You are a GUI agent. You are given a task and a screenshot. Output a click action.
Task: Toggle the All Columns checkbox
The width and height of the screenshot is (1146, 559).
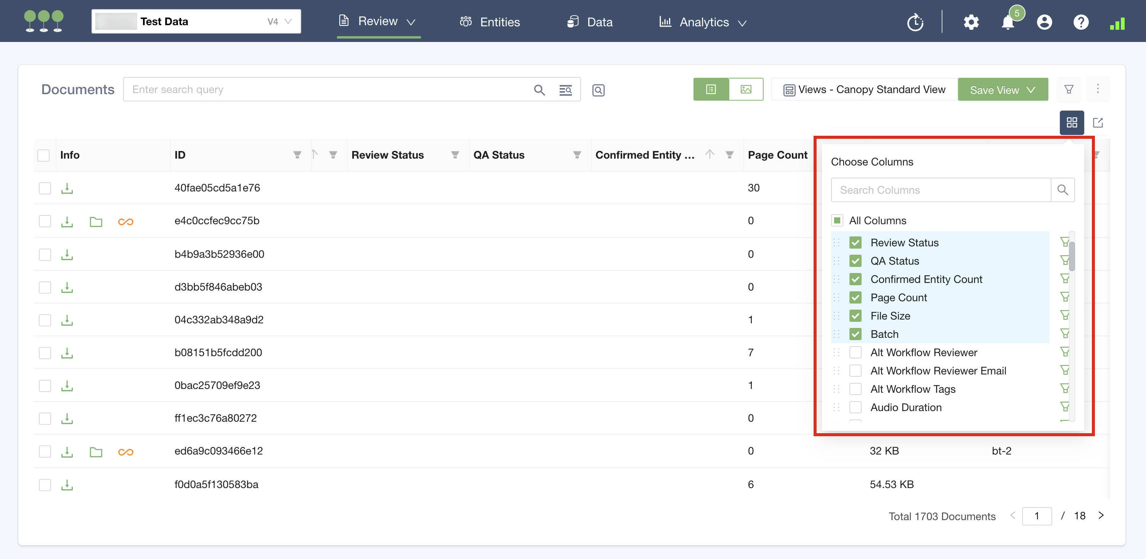[837, 220]
